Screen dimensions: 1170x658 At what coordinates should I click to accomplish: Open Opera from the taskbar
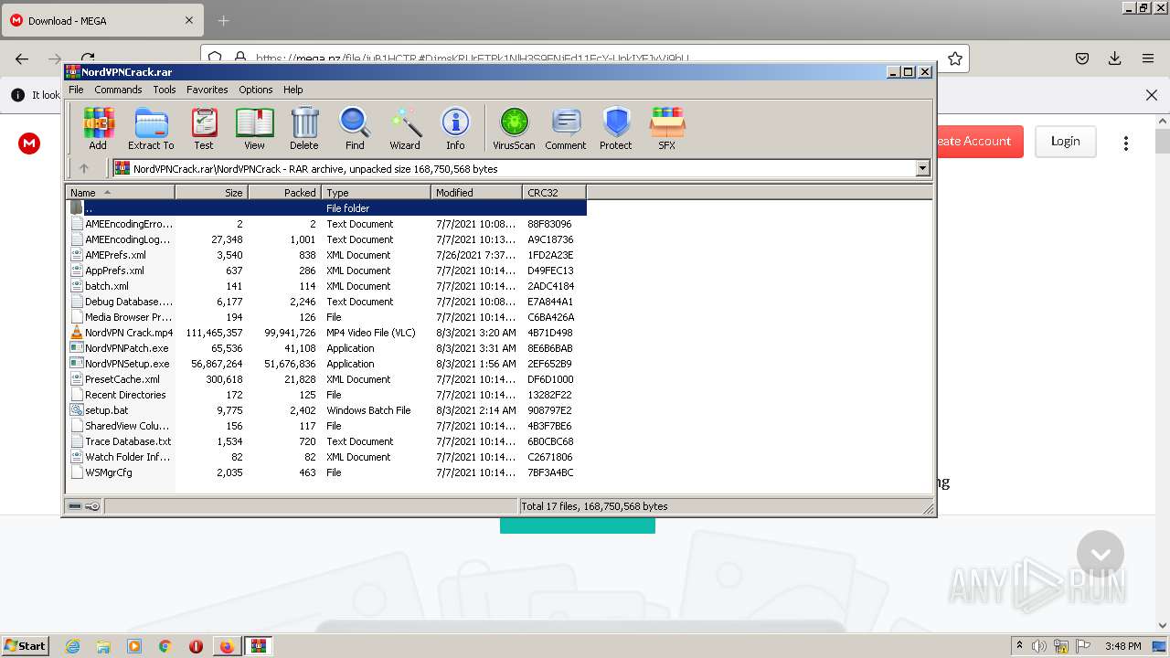coord(196,646)
